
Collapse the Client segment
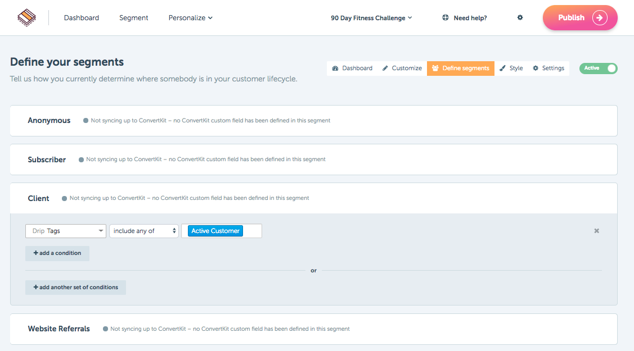(313, 198)
